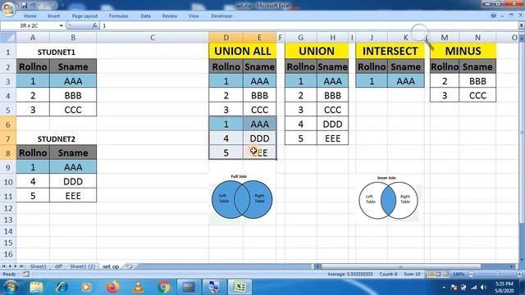The height and width of the screenshot is (295, 525).
Task: Click the 140% zoom level button
Action: (x=459, y=275)
